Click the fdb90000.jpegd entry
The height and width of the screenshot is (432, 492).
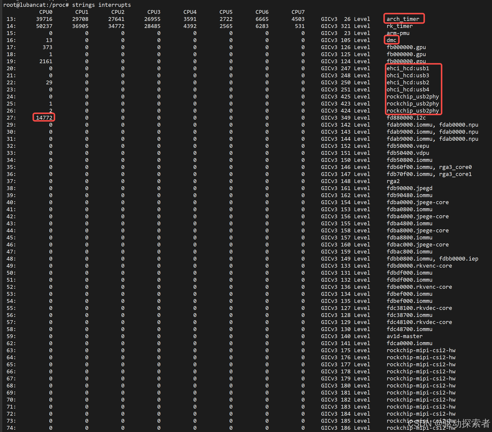click(x=409, y=188)
